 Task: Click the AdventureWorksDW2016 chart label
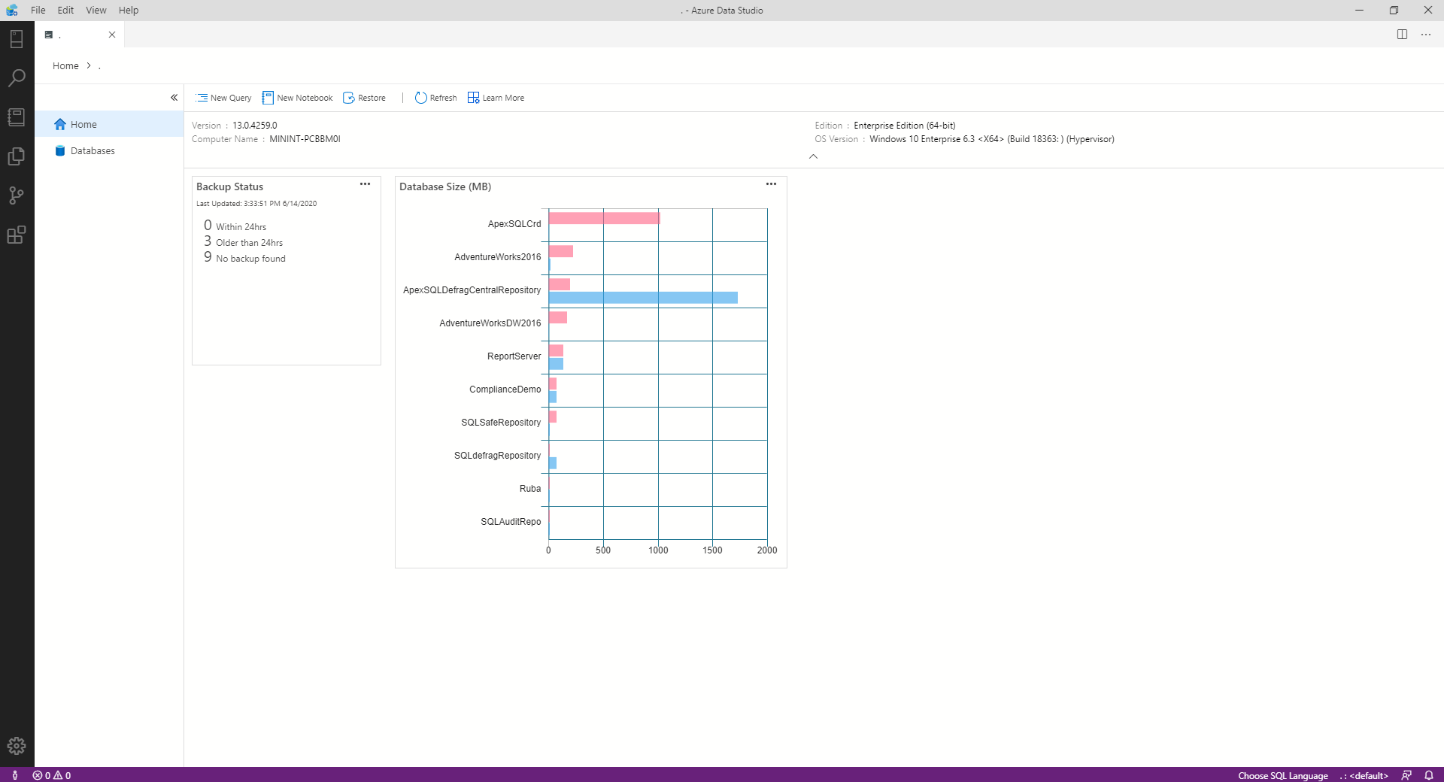[x=490, y=323]
